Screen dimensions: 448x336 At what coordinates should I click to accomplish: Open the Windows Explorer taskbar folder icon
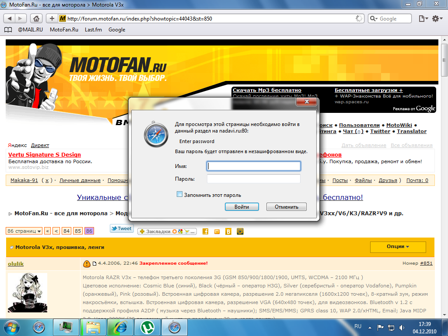(x=93, y=327)
